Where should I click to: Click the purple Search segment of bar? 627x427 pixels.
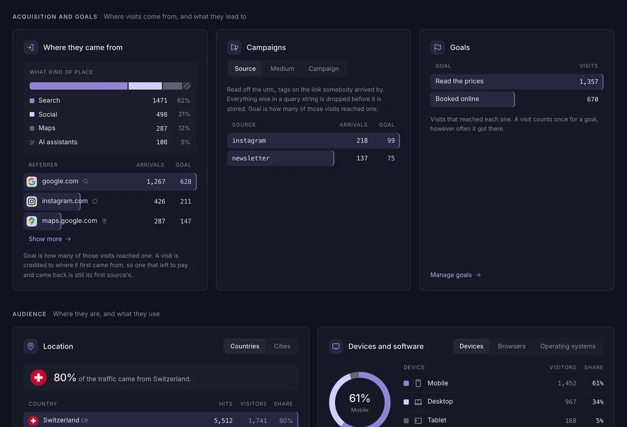[78, 86]
